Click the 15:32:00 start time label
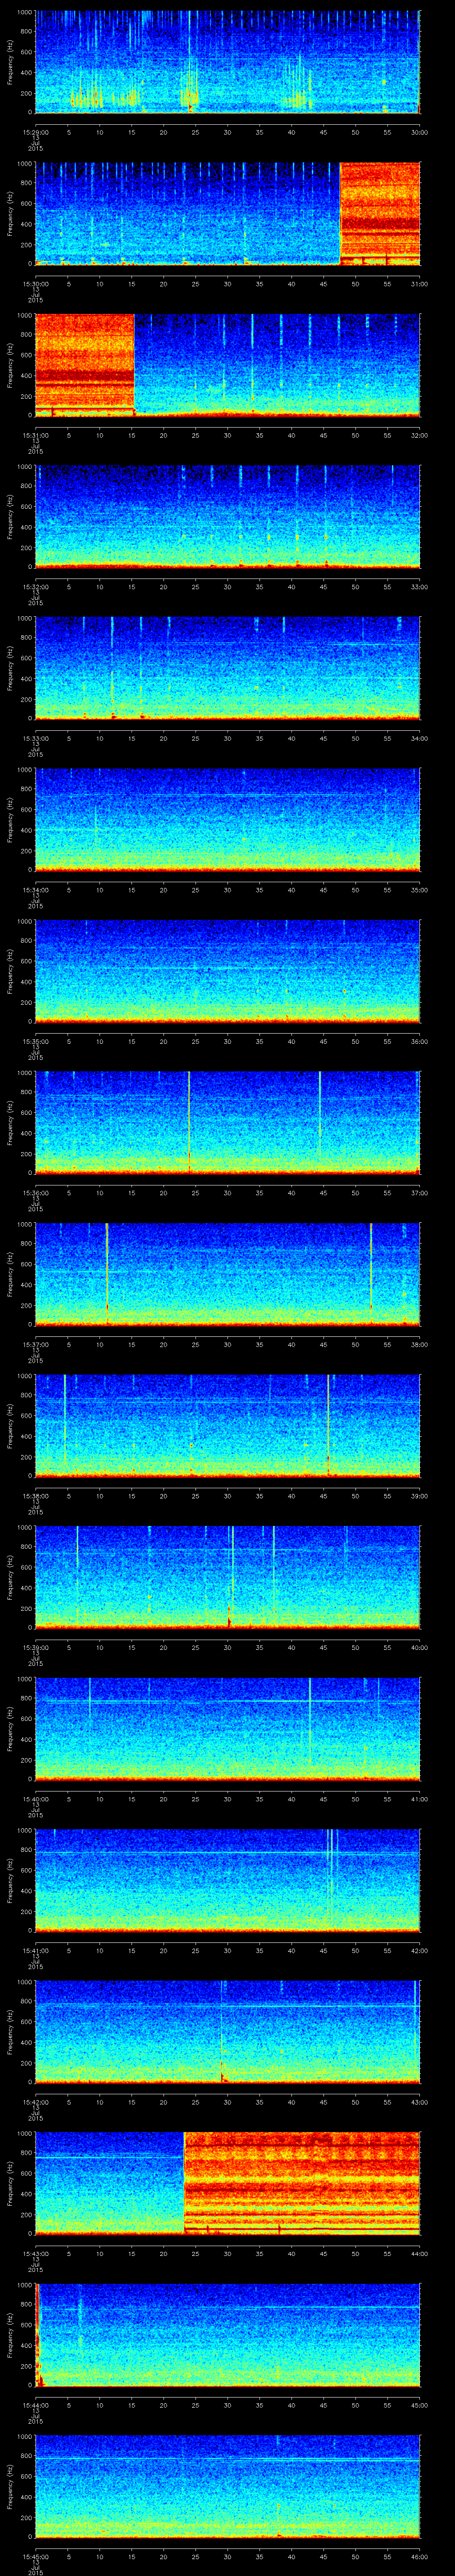The image size is (455, 2576). point(35,587)
